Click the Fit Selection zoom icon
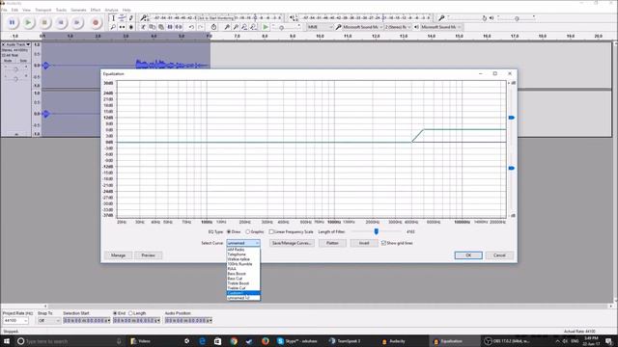 (x=244, y=27)
